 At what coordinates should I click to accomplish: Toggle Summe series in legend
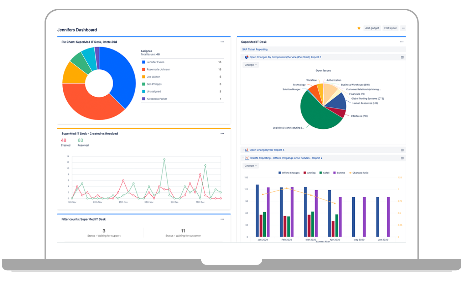pos(339,173)
